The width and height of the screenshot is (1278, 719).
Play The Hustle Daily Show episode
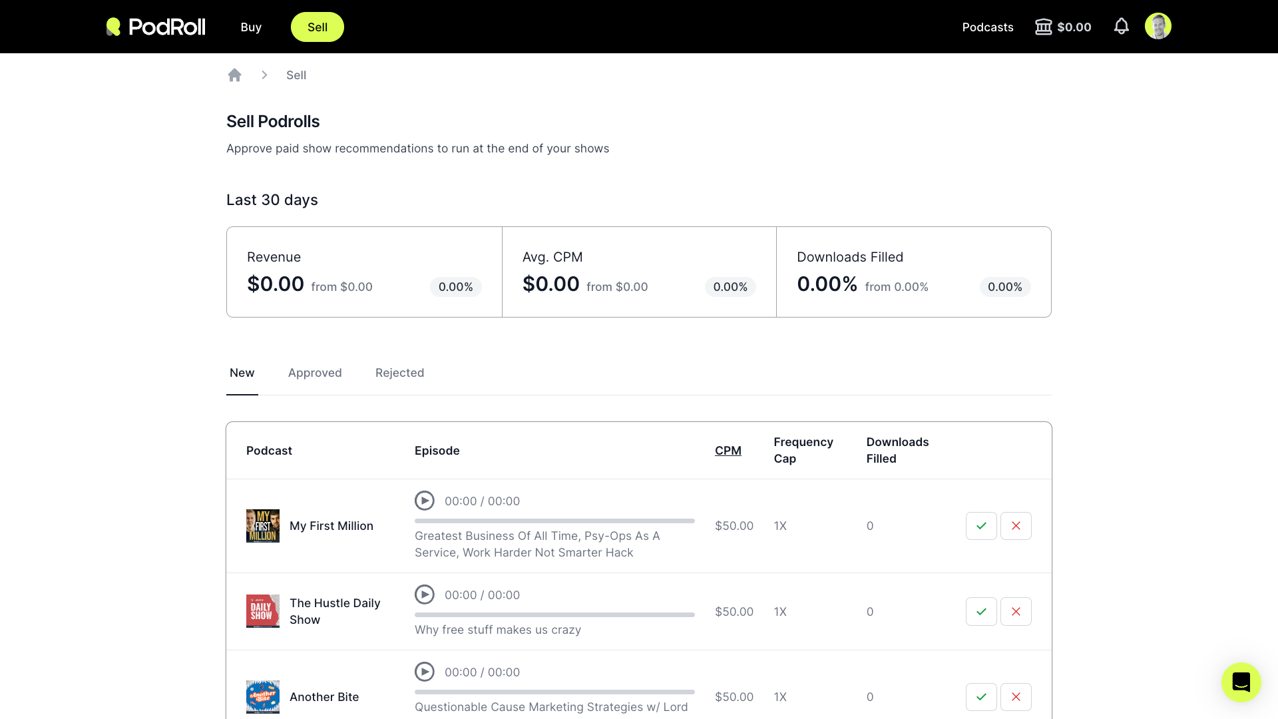[x=425, y=595]
